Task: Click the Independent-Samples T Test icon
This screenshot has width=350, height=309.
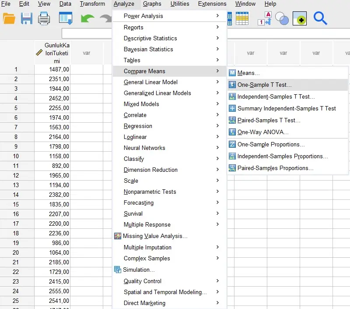Action: pyautogui.click(x=232, y=96)
